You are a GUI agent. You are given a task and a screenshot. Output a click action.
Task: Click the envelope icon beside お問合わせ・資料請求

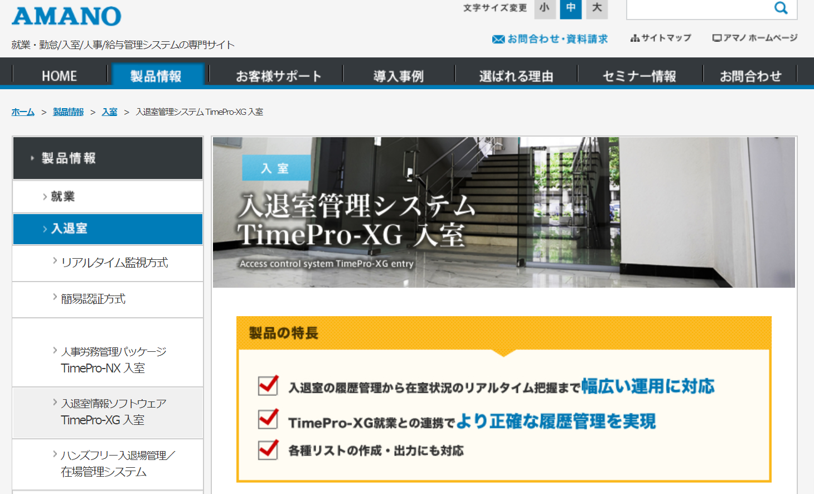click(x=498, y=39)
